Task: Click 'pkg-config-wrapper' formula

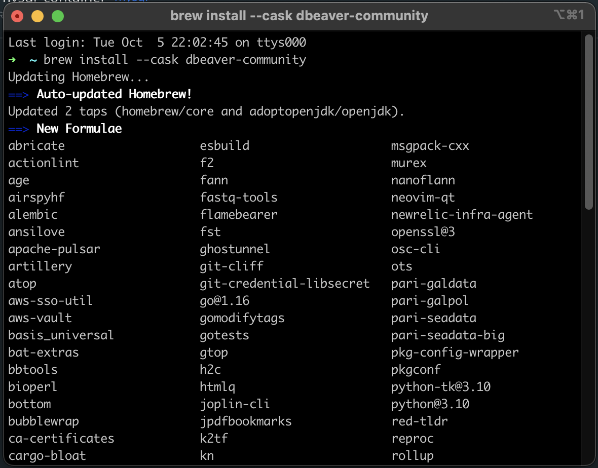Action: (x=455, y=353)
